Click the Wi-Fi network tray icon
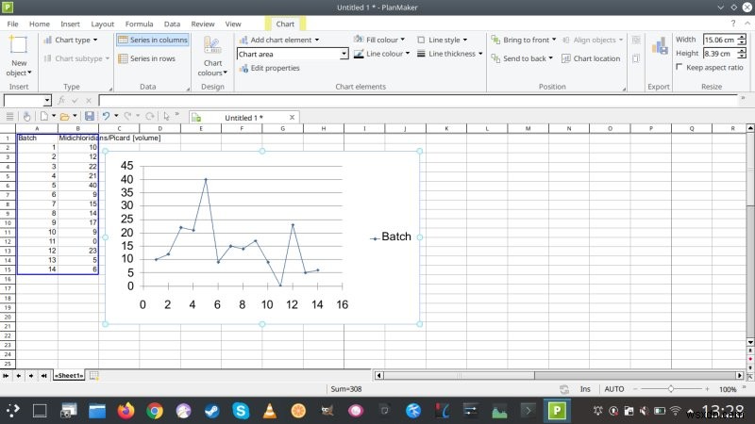This screenshot has height=424, width=755. pos(676,411)
